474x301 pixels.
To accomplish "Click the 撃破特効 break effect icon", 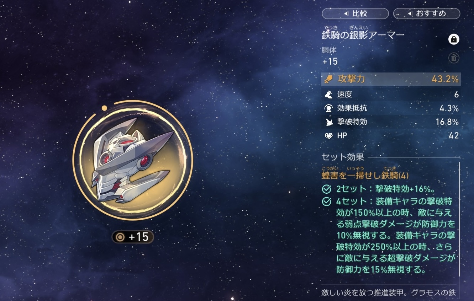I will click(x=329, y=122).
